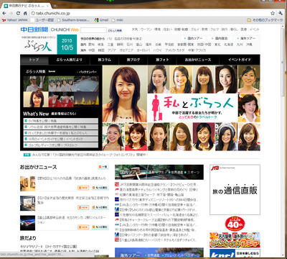Open the miki bookmark
Image resolution: width=287 pixels, height=259 pixels.
(x=117, y=20)
